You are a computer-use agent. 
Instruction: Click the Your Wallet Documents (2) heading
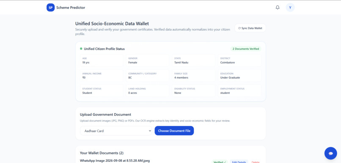[102, 153]
